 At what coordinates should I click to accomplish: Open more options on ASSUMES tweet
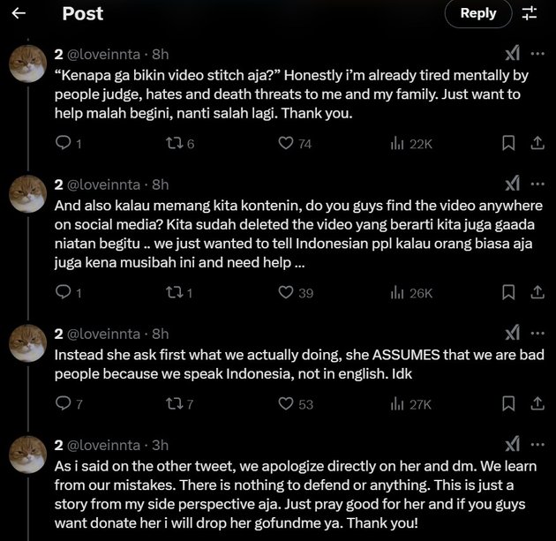click(537, 332)
